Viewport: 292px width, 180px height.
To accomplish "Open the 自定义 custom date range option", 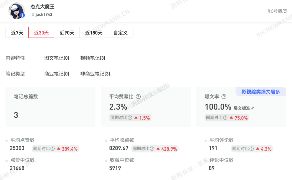I will [x=121, y=32].
